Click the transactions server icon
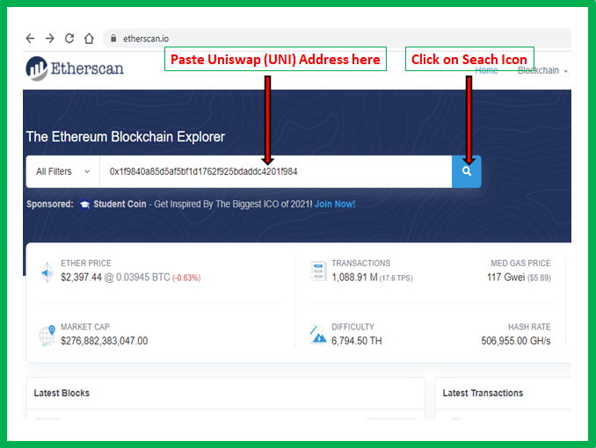The height and width of the screenshot is (448, 596). coord(318,271)
